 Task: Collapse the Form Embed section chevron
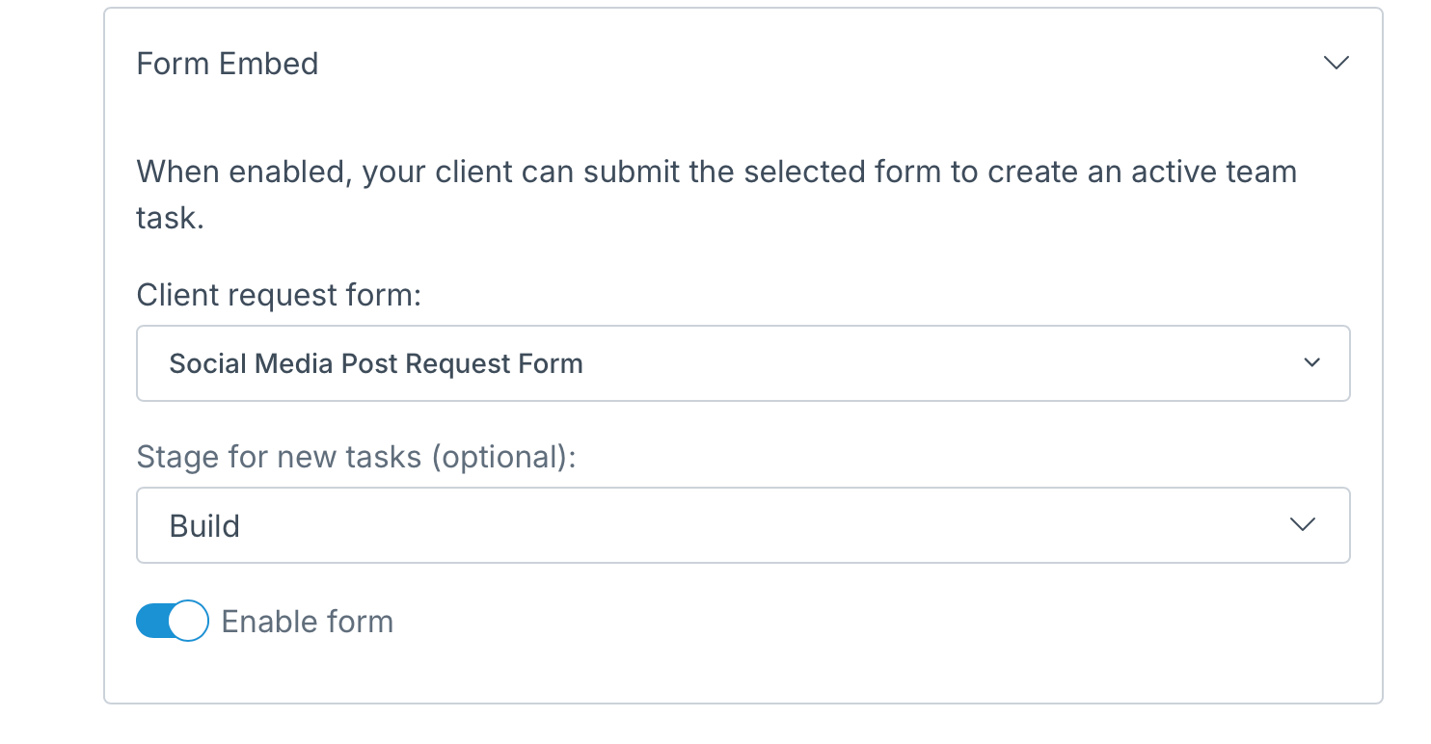[x=1336, y=64]
